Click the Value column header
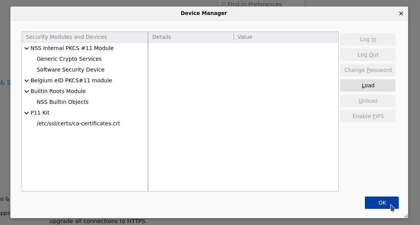 tap(286, 37)
